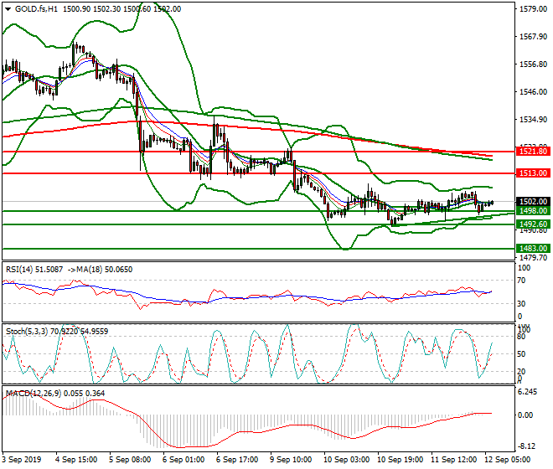This screenshot has height=469, width=553.
Task: Click the 5 Sep 08:00 time label
Action: point(132,461)
